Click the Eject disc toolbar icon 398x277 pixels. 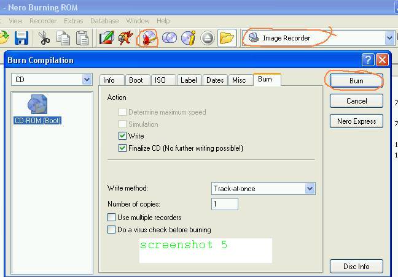(x=208, y=38)
